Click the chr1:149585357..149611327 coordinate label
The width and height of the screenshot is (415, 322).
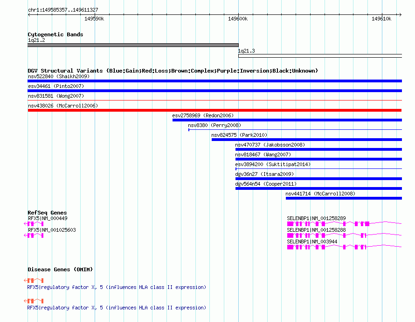[x=63, y=10]
